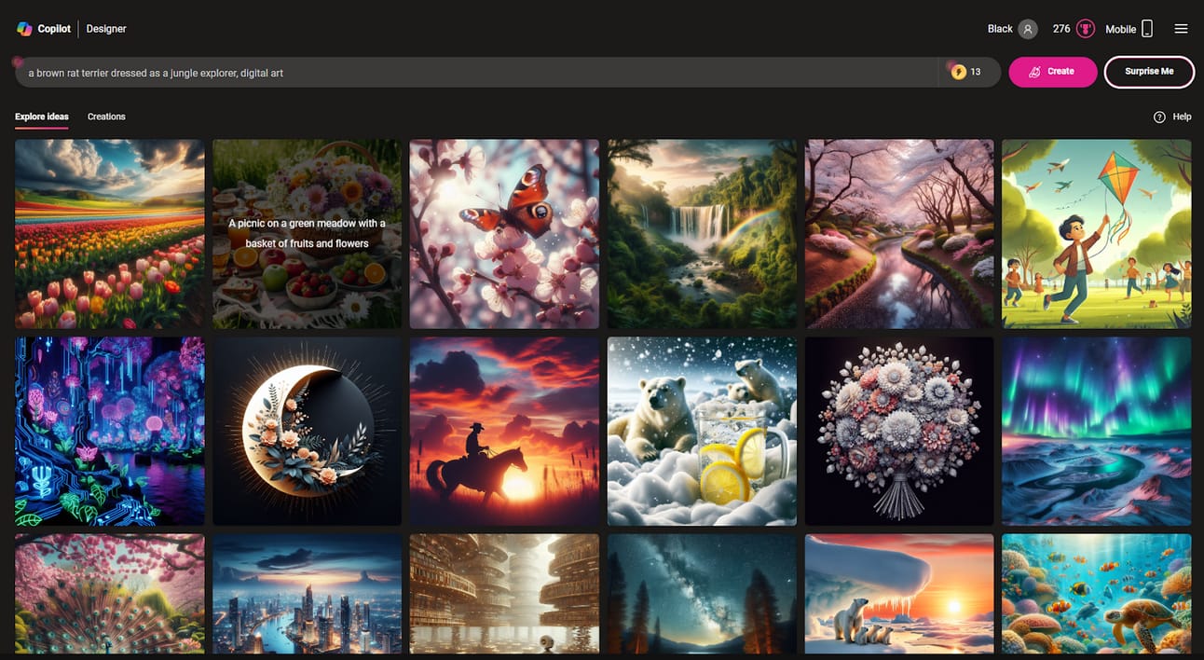Open the picnic on a green meadow image
Screen dimensions: 1204x660
308,234
